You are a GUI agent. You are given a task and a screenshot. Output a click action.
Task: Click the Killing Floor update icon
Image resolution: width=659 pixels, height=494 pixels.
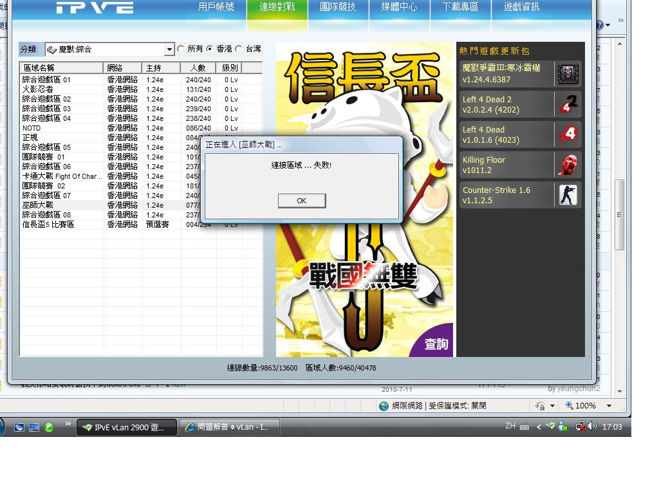568,165
